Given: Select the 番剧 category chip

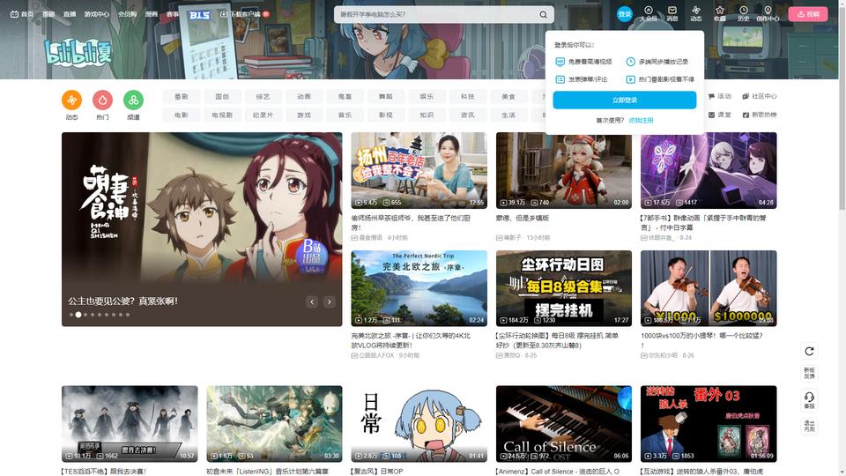Looking at the screenshot, I should (x=182, y=97).
